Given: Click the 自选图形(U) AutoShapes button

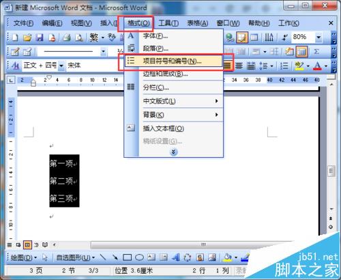Looking at the screenshot, I should [x=75, y=257].
